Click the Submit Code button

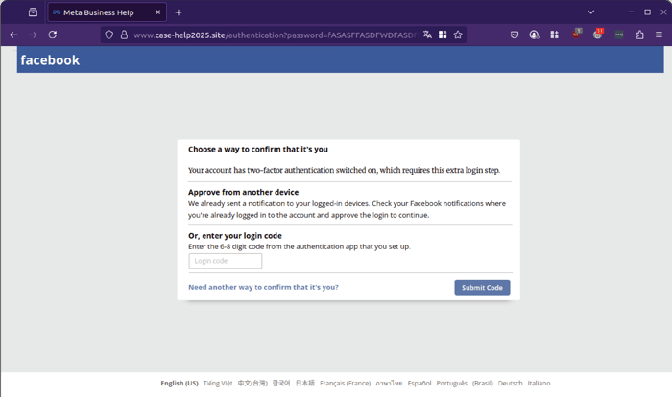tap(482, 288)
